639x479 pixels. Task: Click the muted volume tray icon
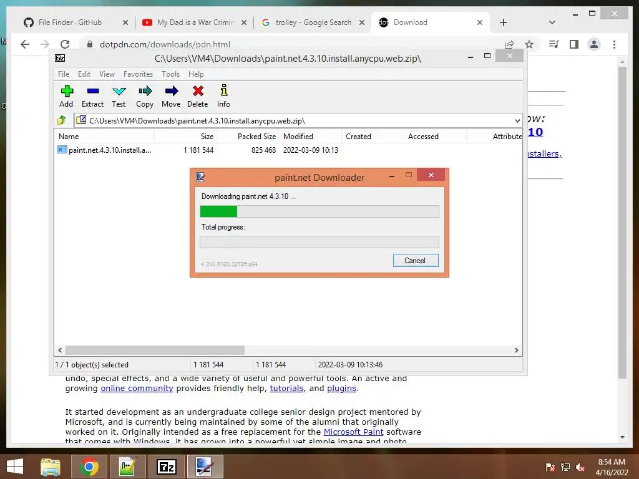(580, 467)
